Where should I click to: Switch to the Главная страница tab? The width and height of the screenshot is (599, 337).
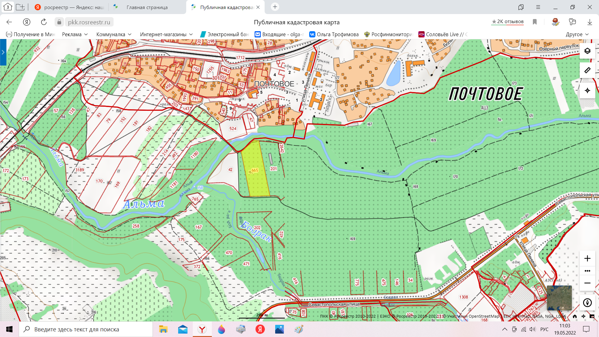147,7
